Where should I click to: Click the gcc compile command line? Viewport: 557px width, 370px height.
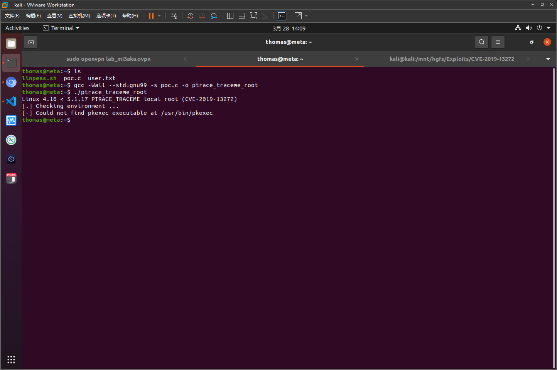pyautogui.click(x=166, y=85)
